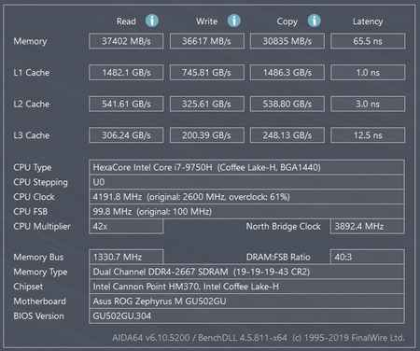Select L3 Cache copy value 248.13 GB/s

287,135
